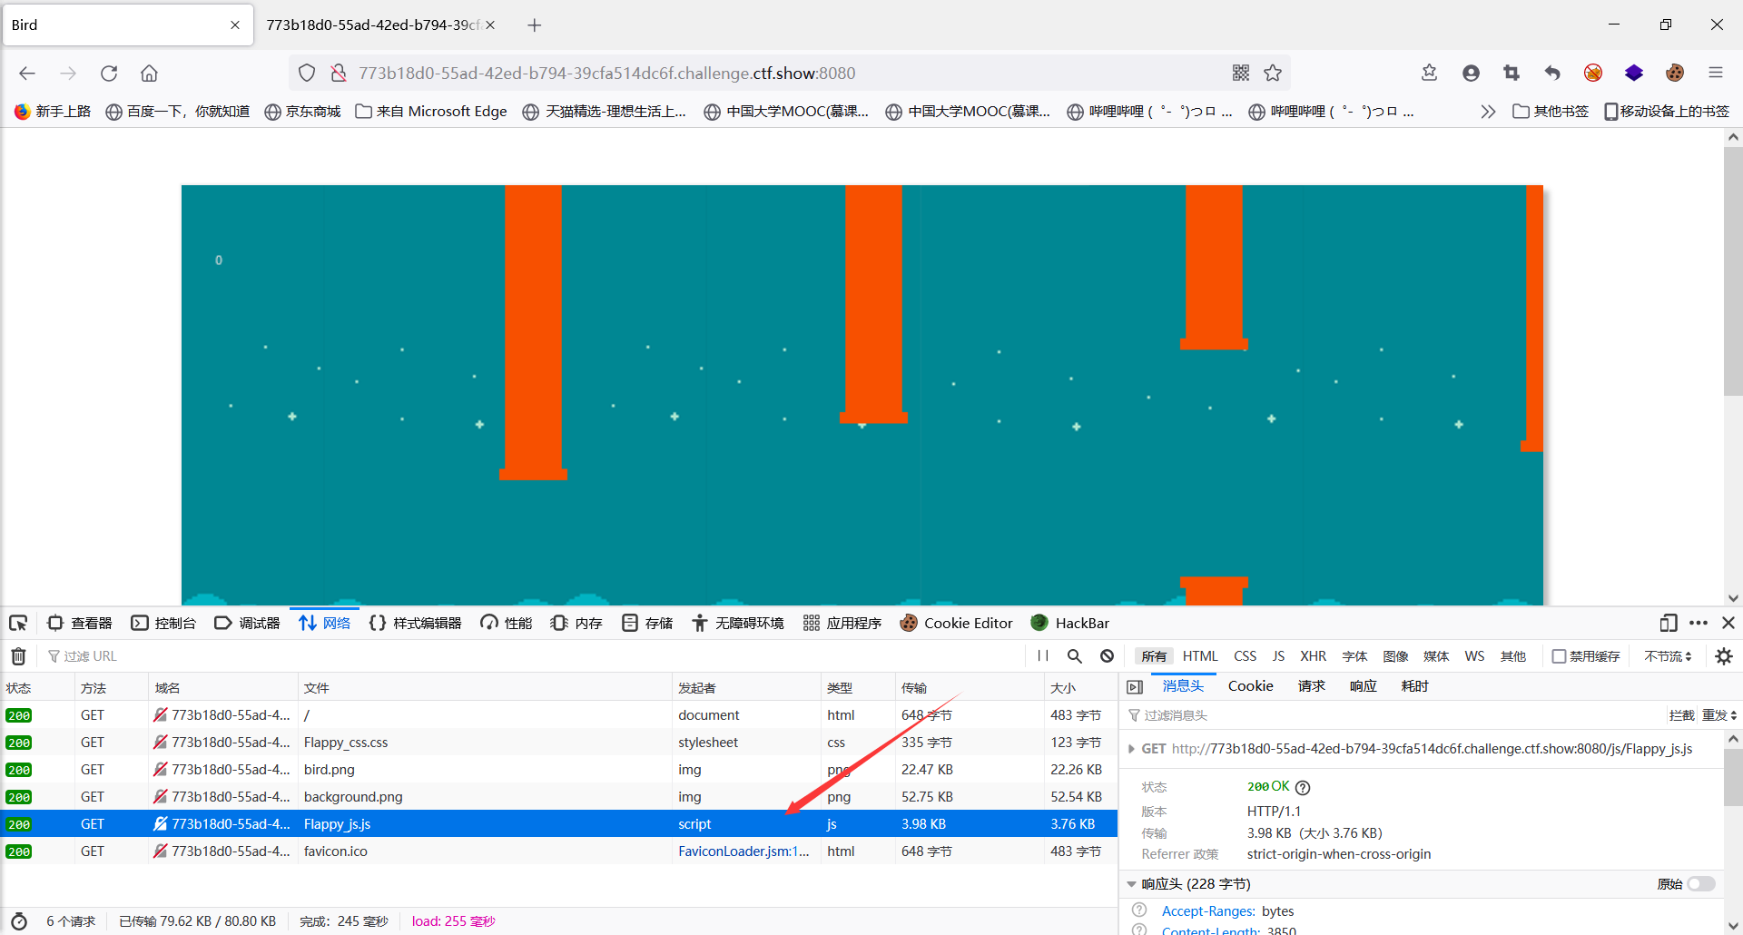Open devtools more options ellipsis
The width and height of the screenshot is (1743, 935).
[x=1699, y=624]
